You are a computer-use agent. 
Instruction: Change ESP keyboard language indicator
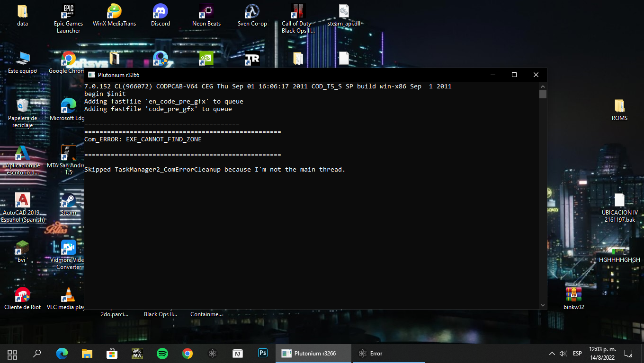click(577, 354)
